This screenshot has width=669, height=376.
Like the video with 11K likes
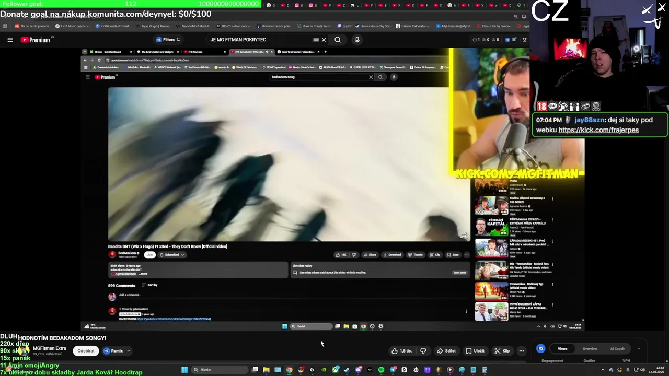point(341,255)
